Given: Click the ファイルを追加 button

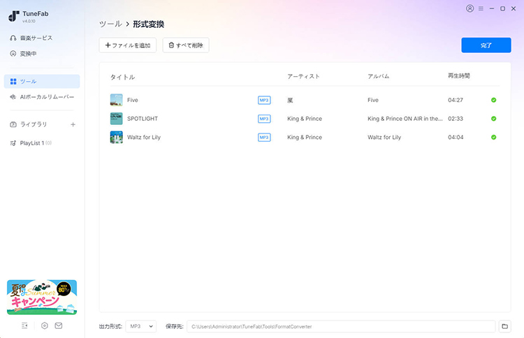Looking at the screenshot, I should coord(128,45).
